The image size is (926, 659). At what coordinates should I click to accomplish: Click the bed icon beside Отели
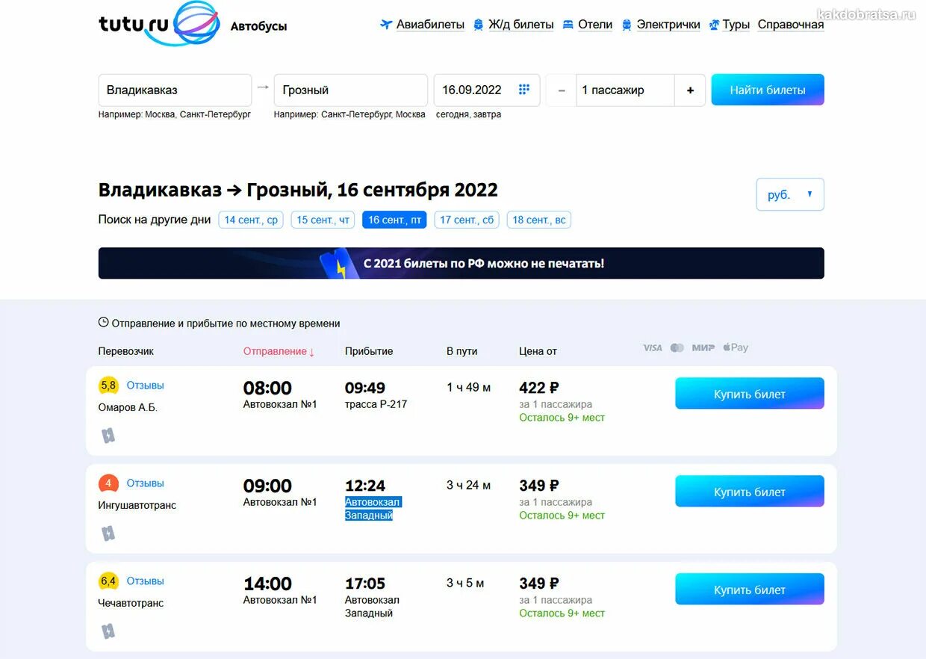(x=568, y=25)
